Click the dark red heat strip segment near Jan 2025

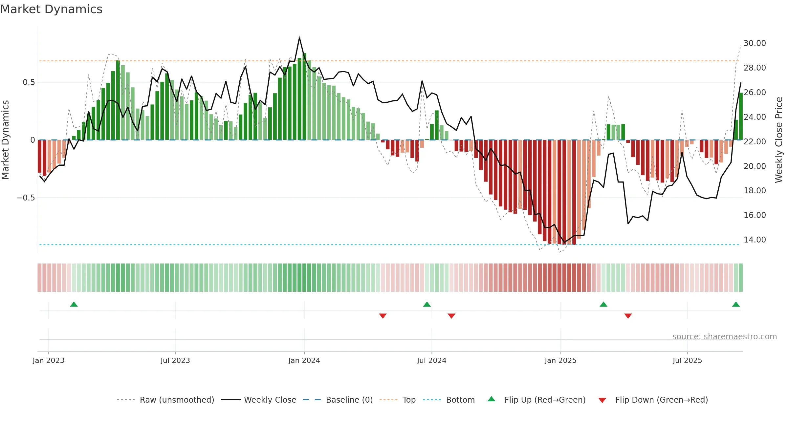pyautogui.click(x=564, y=278)
